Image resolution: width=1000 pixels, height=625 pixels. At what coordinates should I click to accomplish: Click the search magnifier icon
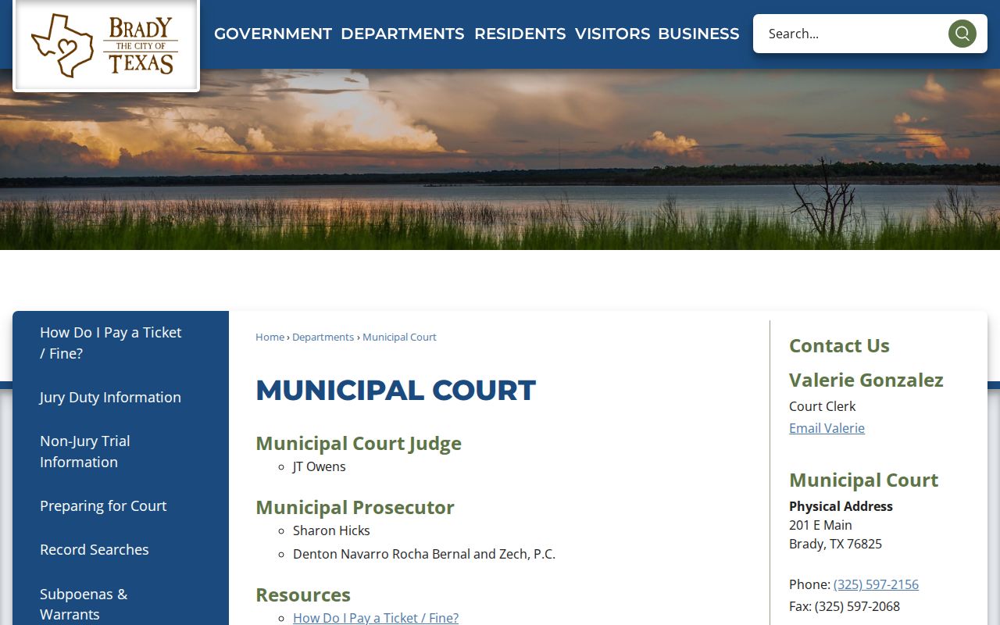click(962, 34)
